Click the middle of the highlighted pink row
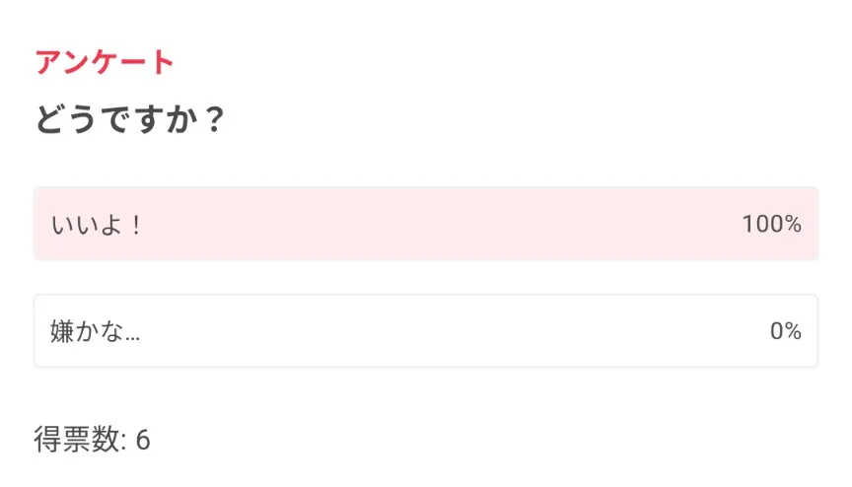Viewport: 852px width, 487px height. point(425,224)
